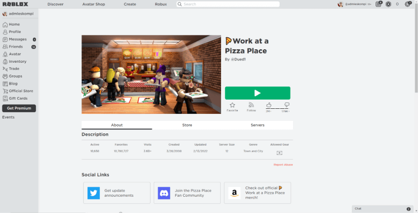Switch to the About tab

click(x=117, y=125)
